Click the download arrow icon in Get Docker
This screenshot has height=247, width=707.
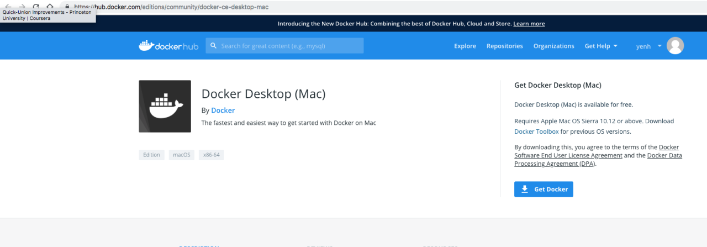(x=525, y=189)
